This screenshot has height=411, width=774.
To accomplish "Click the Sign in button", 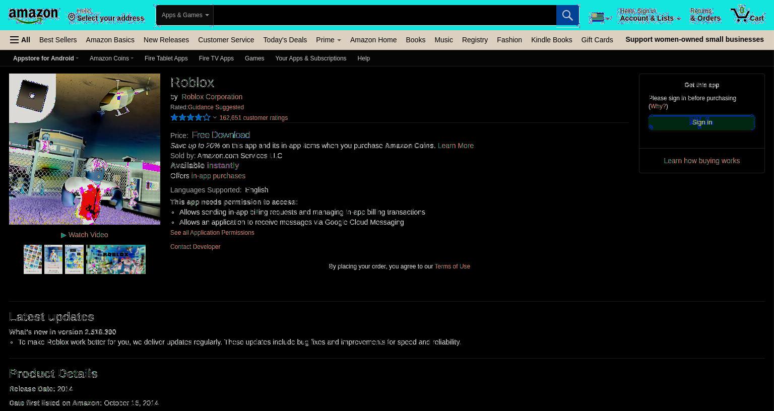I will pos(701,122).
